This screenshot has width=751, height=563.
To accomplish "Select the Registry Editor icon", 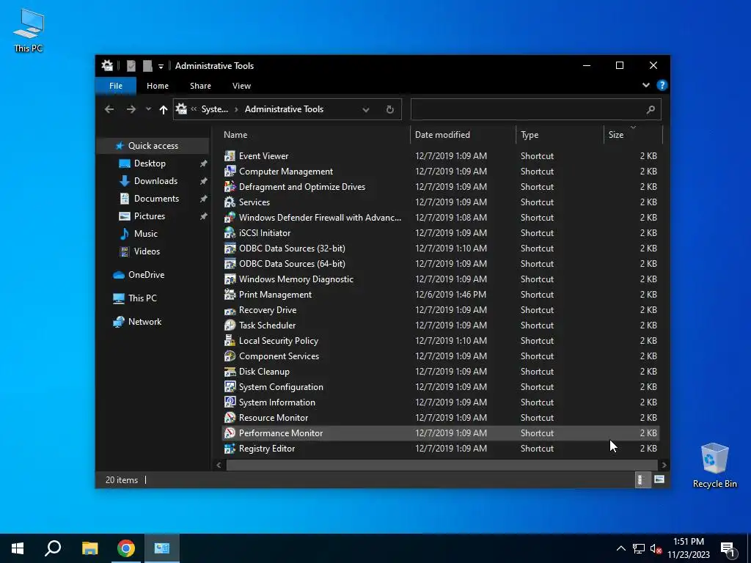I will 230,449.
